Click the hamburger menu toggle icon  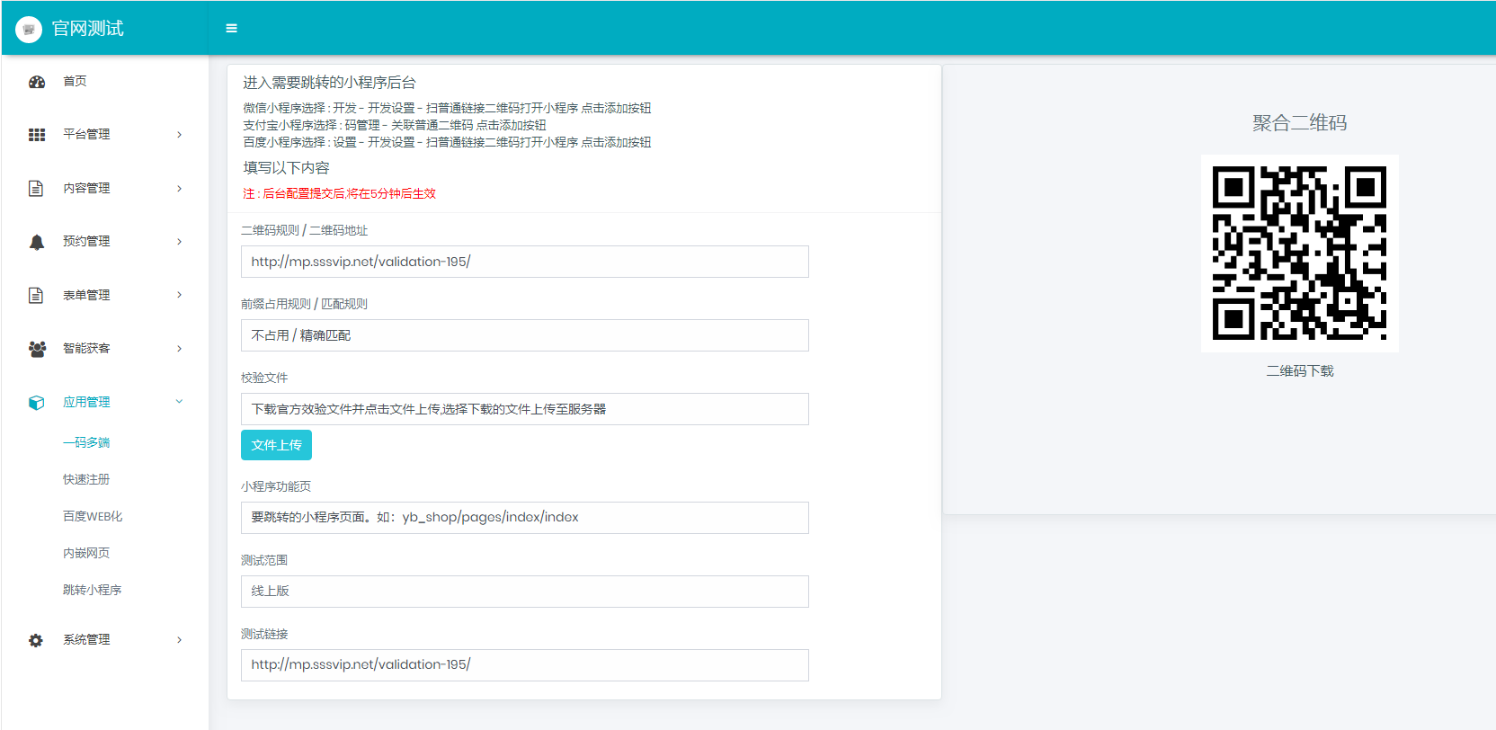pyautogui.click(x=231, y=29)
